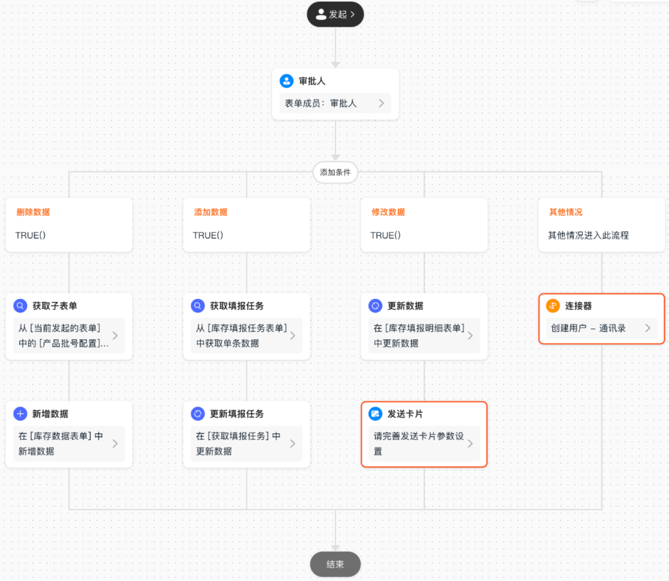Viewport: 669px width, 581px height.
Task: Select the 修改数据 condition title
Action: coord(388,212)
